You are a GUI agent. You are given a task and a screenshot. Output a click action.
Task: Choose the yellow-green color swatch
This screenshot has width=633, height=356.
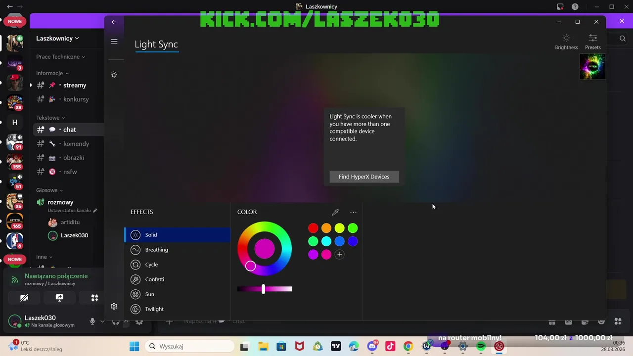(x=339, y=228)
